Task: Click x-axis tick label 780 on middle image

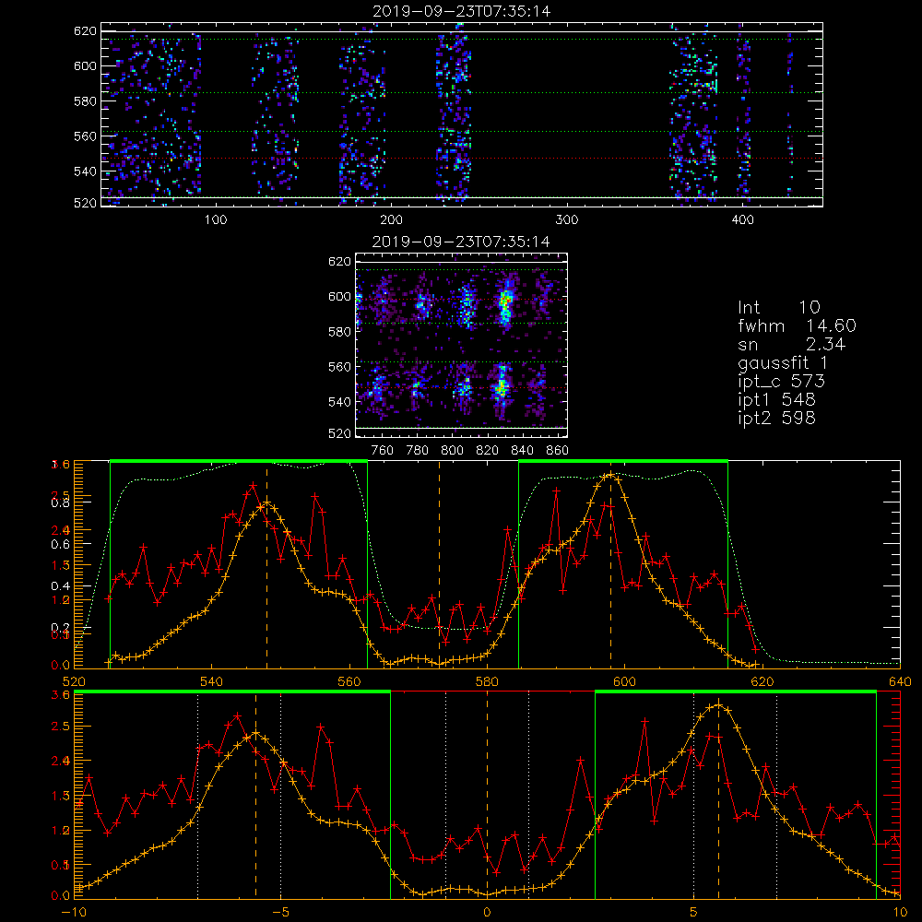Action: tap(418, 451)
